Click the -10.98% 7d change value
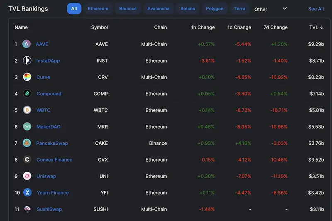 [x=278, y=127]
